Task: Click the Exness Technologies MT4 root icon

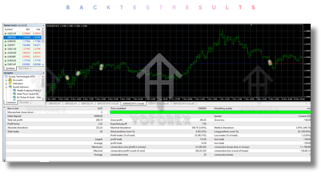Action: 6,77
